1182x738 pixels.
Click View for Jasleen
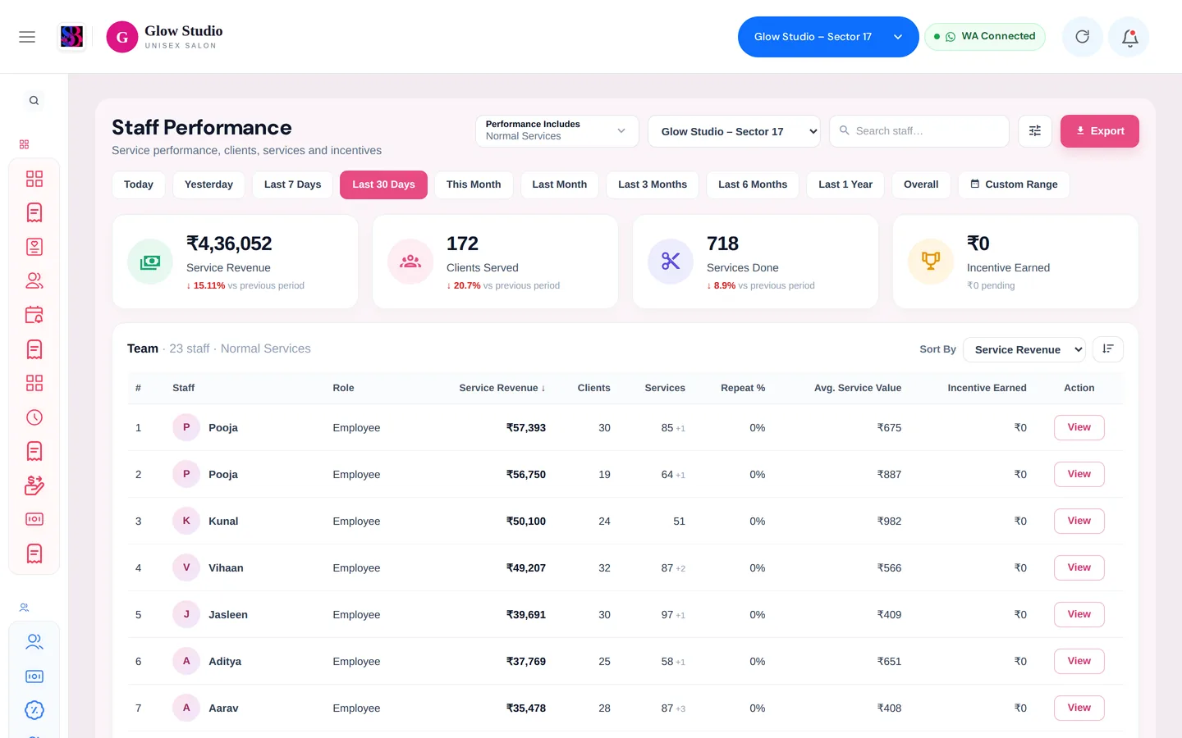(1079, 614)
